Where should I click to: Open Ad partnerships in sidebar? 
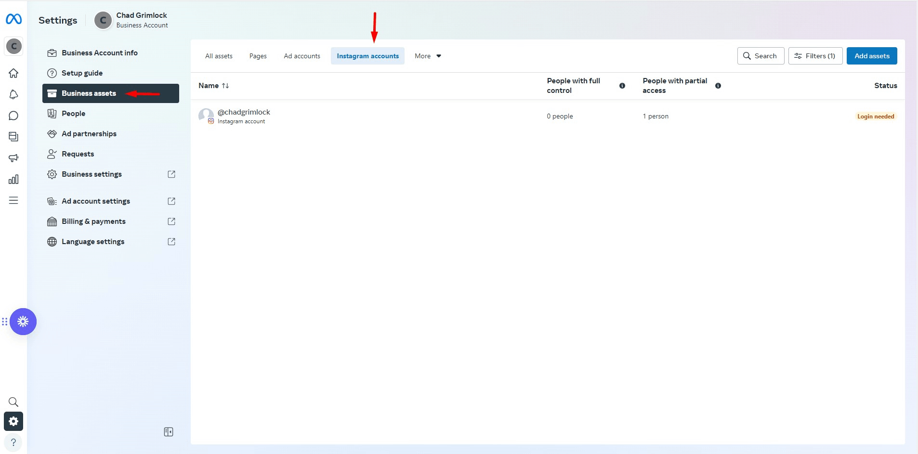(111, 134)
